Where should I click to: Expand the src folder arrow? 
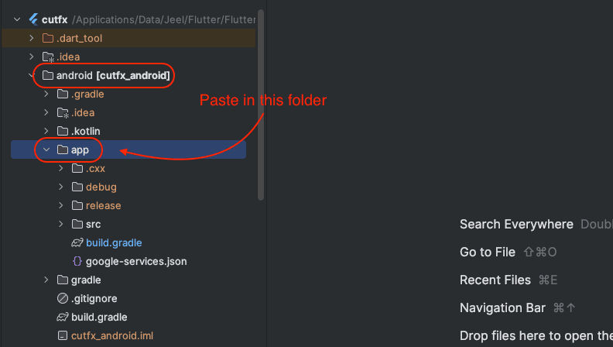click(61, 224)
